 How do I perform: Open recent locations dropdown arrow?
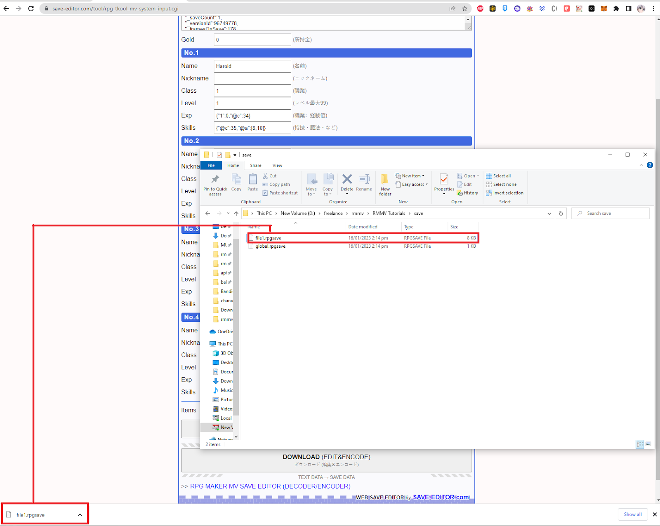point(228,213)
